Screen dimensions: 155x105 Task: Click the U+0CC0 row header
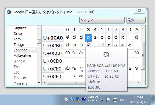pos(53,53)
